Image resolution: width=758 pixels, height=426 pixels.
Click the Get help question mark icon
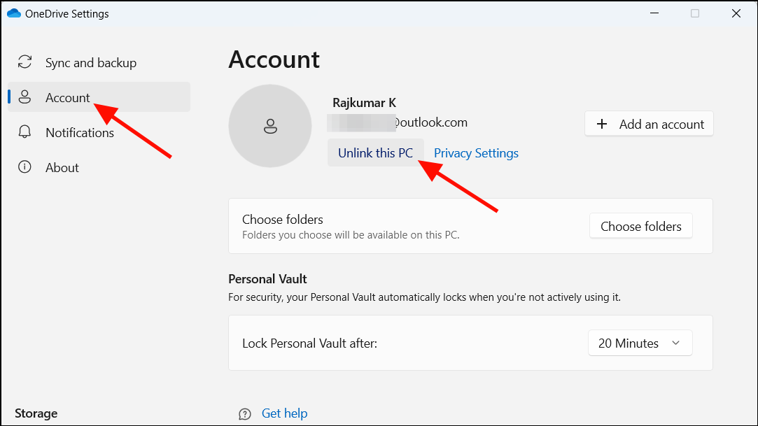point(244,413)
